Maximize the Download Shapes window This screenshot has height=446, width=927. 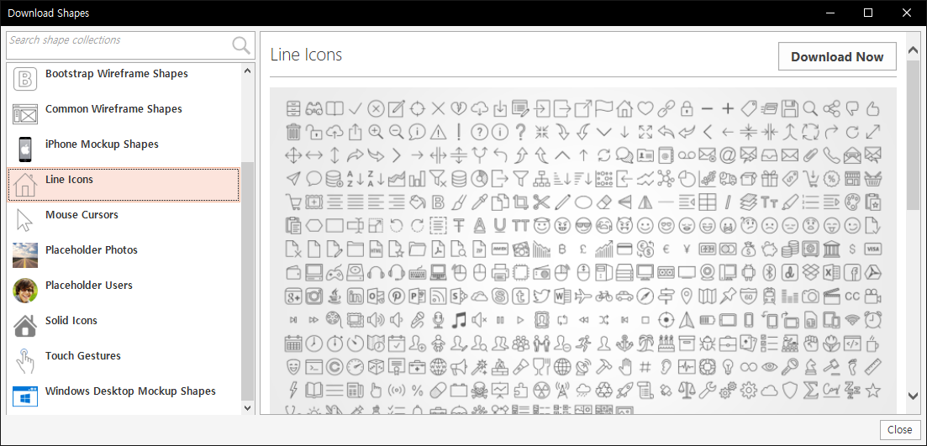[x=868, y=13]
